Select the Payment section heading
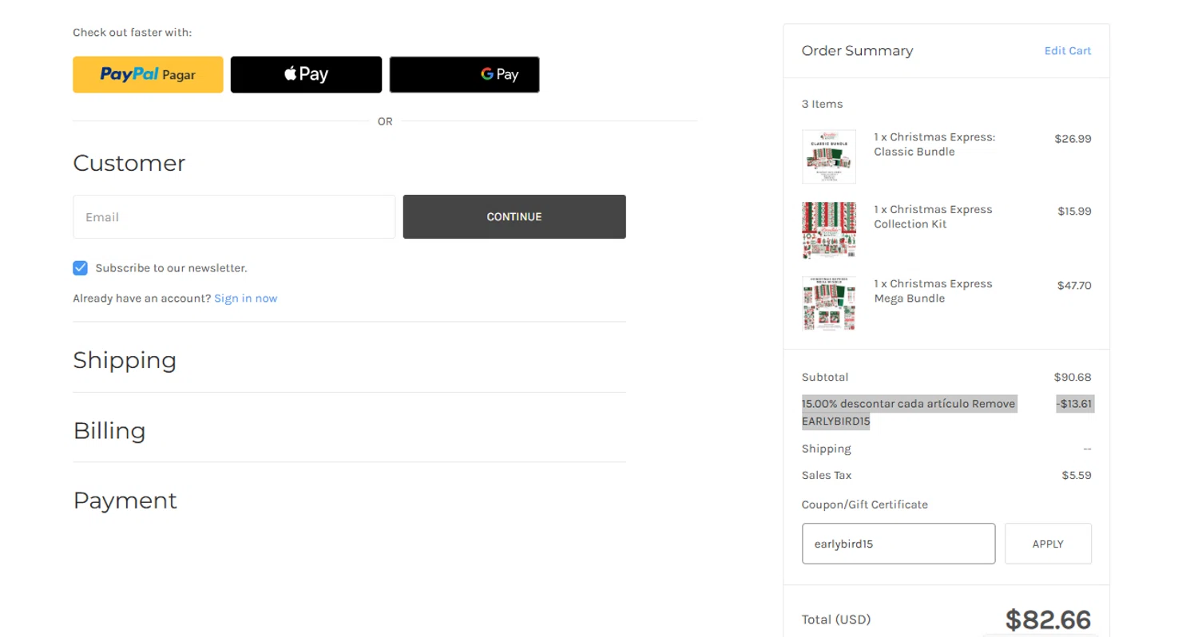Image resolution: width=1198 pixels, height=637 pixels. (125, 500)
